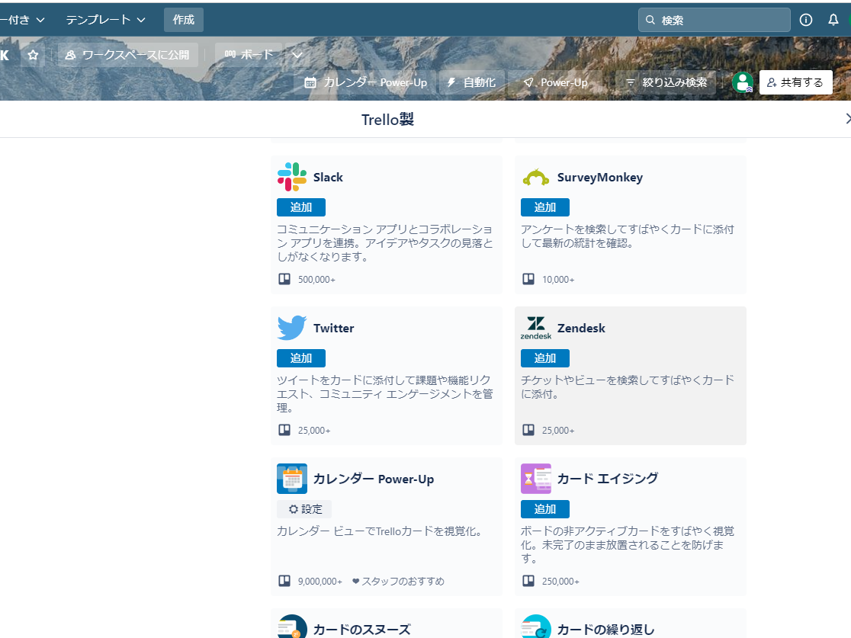The height and width of the screenshot is (638, 851).
Task: Add the Zendesk Power-Up
Action: point(545,358)
